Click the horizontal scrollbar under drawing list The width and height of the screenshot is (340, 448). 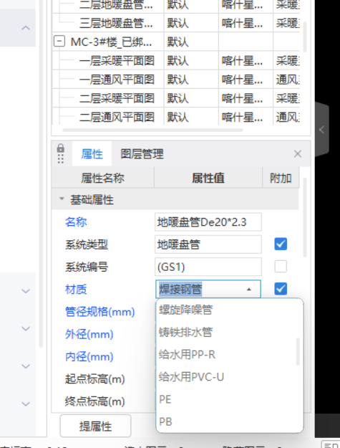click(152, 130)
